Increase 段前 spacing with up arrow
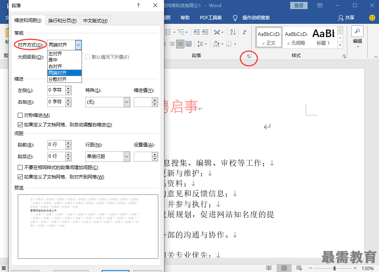379x272 pixels. click(x=68, y=143)
